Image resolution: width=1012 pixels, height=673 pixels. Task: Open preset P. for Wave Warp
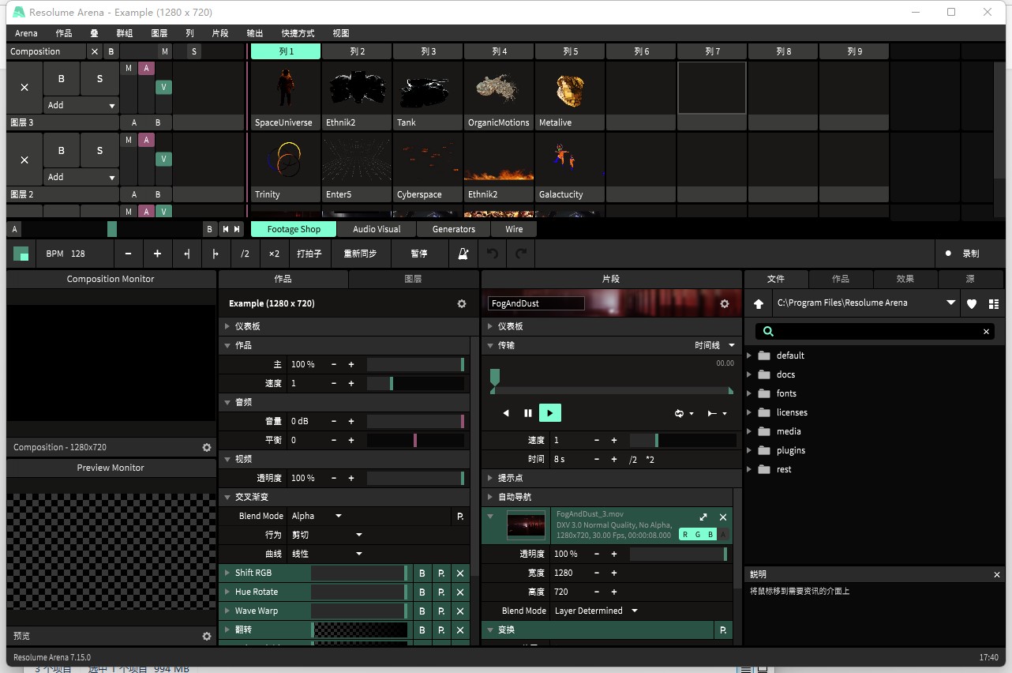pyautogui.click(x=441, y=611)
